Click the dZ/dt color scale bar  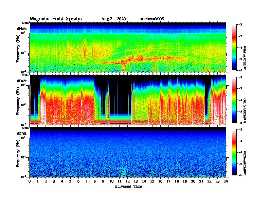coord(234,152)
